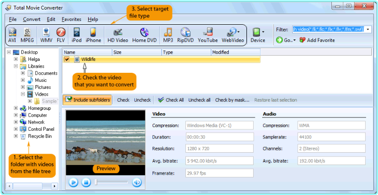Select Control Panel in the tree
378x195 pixels.
[41, 129]
